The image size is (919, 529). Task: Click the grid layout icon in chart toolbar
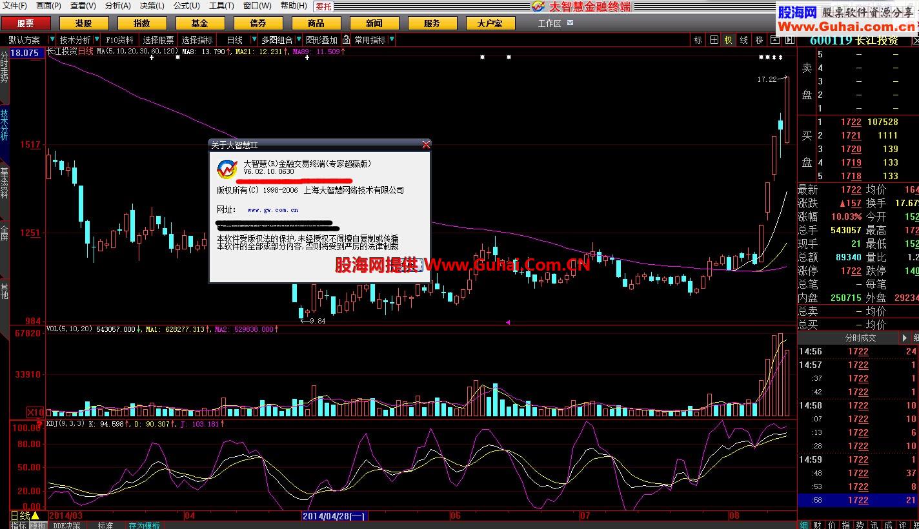(714, 40)
